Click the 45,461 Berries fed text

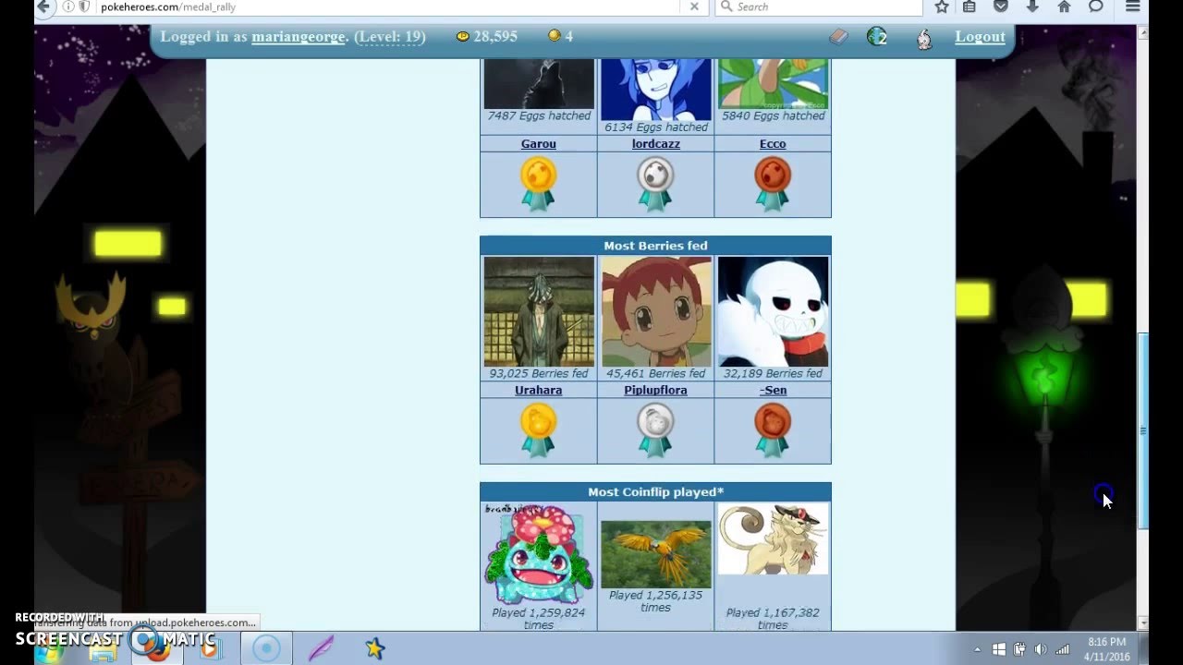tap(655, 374)
